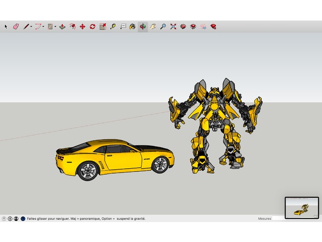Click the Zoom Extents tool
Screen dimensions: 322x242
173,27
